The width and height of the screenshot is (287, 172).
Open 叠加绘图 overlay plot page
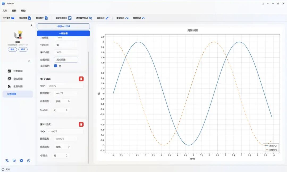(18, 79)
